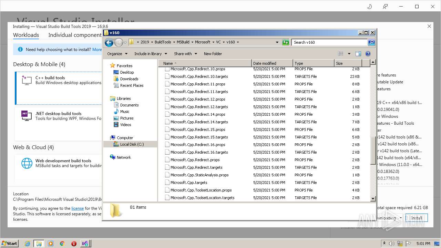Open address bar history dropdown
Image resolution: width=441 pixels, height=248 pixels.
tap(277, 42)
